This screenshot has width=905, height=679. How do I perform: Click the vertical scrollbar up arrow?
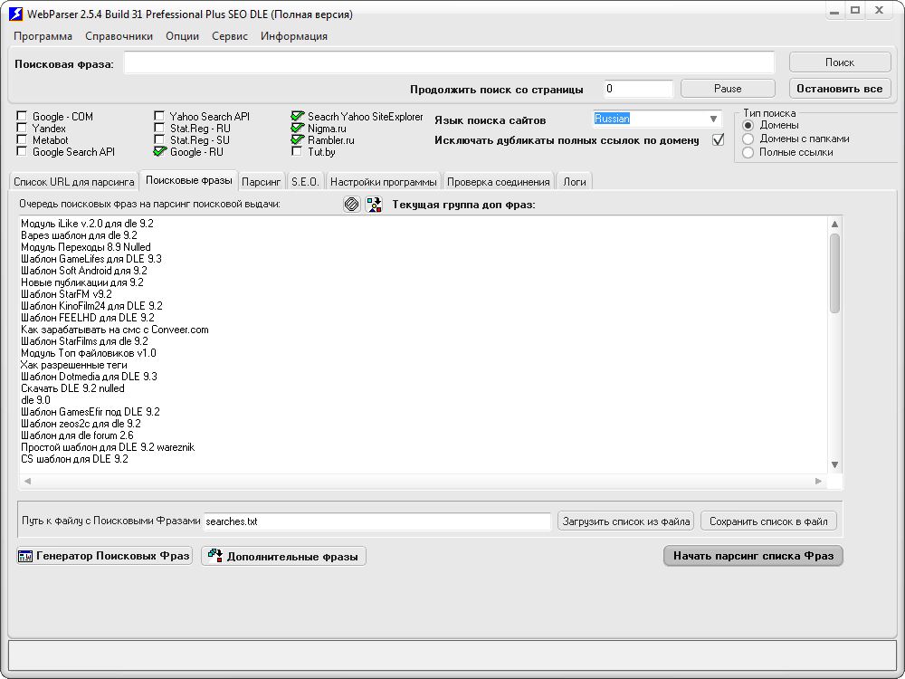click(834, 224)
